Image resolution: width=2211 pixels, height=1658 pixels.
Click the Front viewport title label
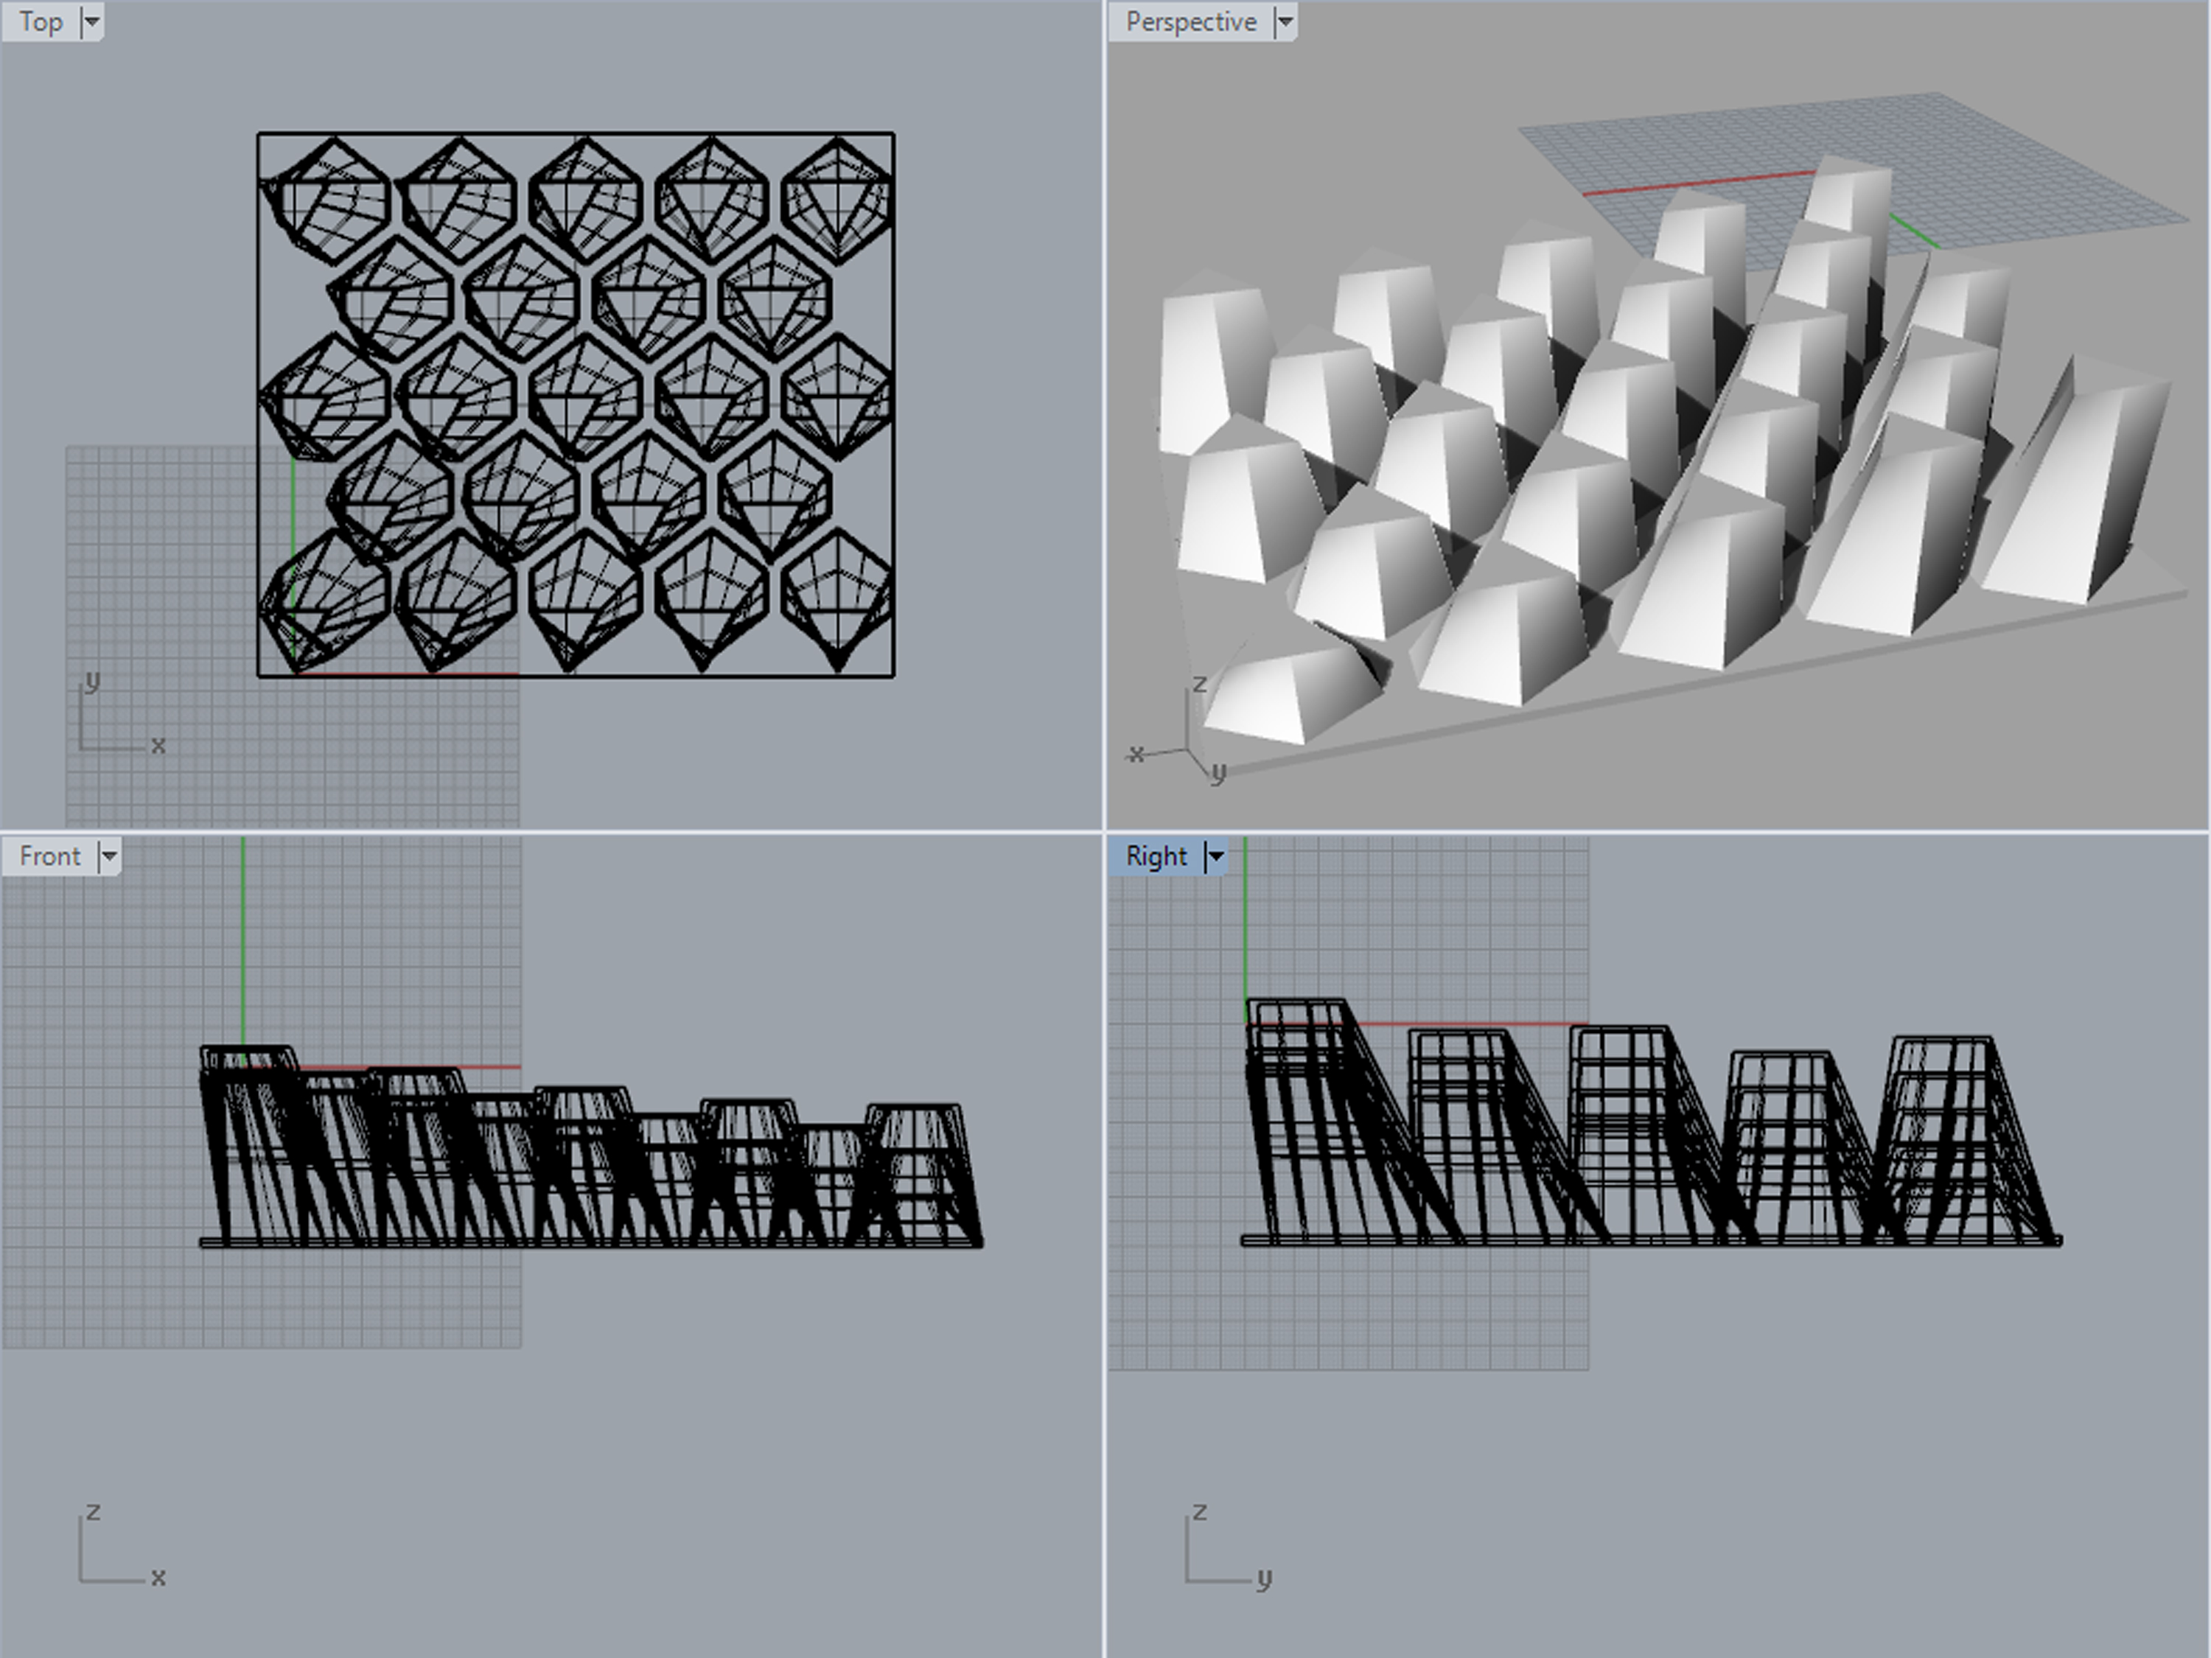click(x=50, y=856)
